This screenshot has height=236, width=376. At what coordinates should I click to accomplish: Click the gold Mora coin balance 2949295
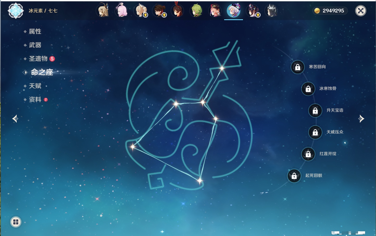[330, 11]
